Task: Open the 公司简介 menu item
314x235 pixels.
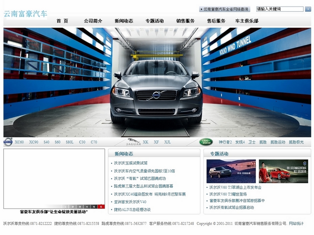Action: 93,21
